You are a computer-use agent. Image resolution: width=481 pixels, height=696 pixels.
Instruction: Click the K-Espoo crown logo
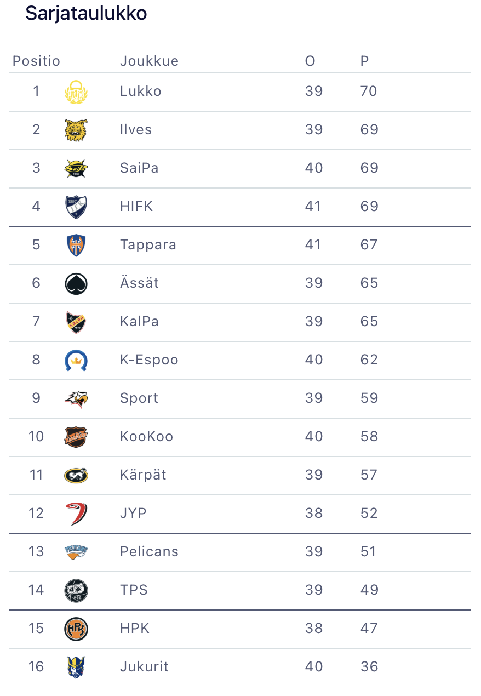click(76, 360)
